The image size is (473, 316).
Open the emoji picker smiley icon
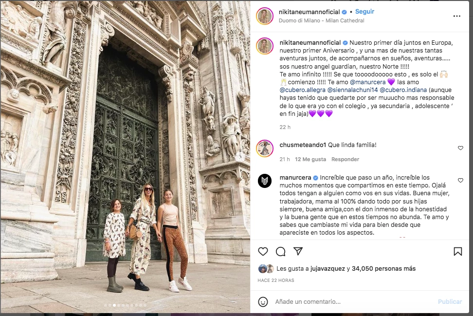[263, 302]
